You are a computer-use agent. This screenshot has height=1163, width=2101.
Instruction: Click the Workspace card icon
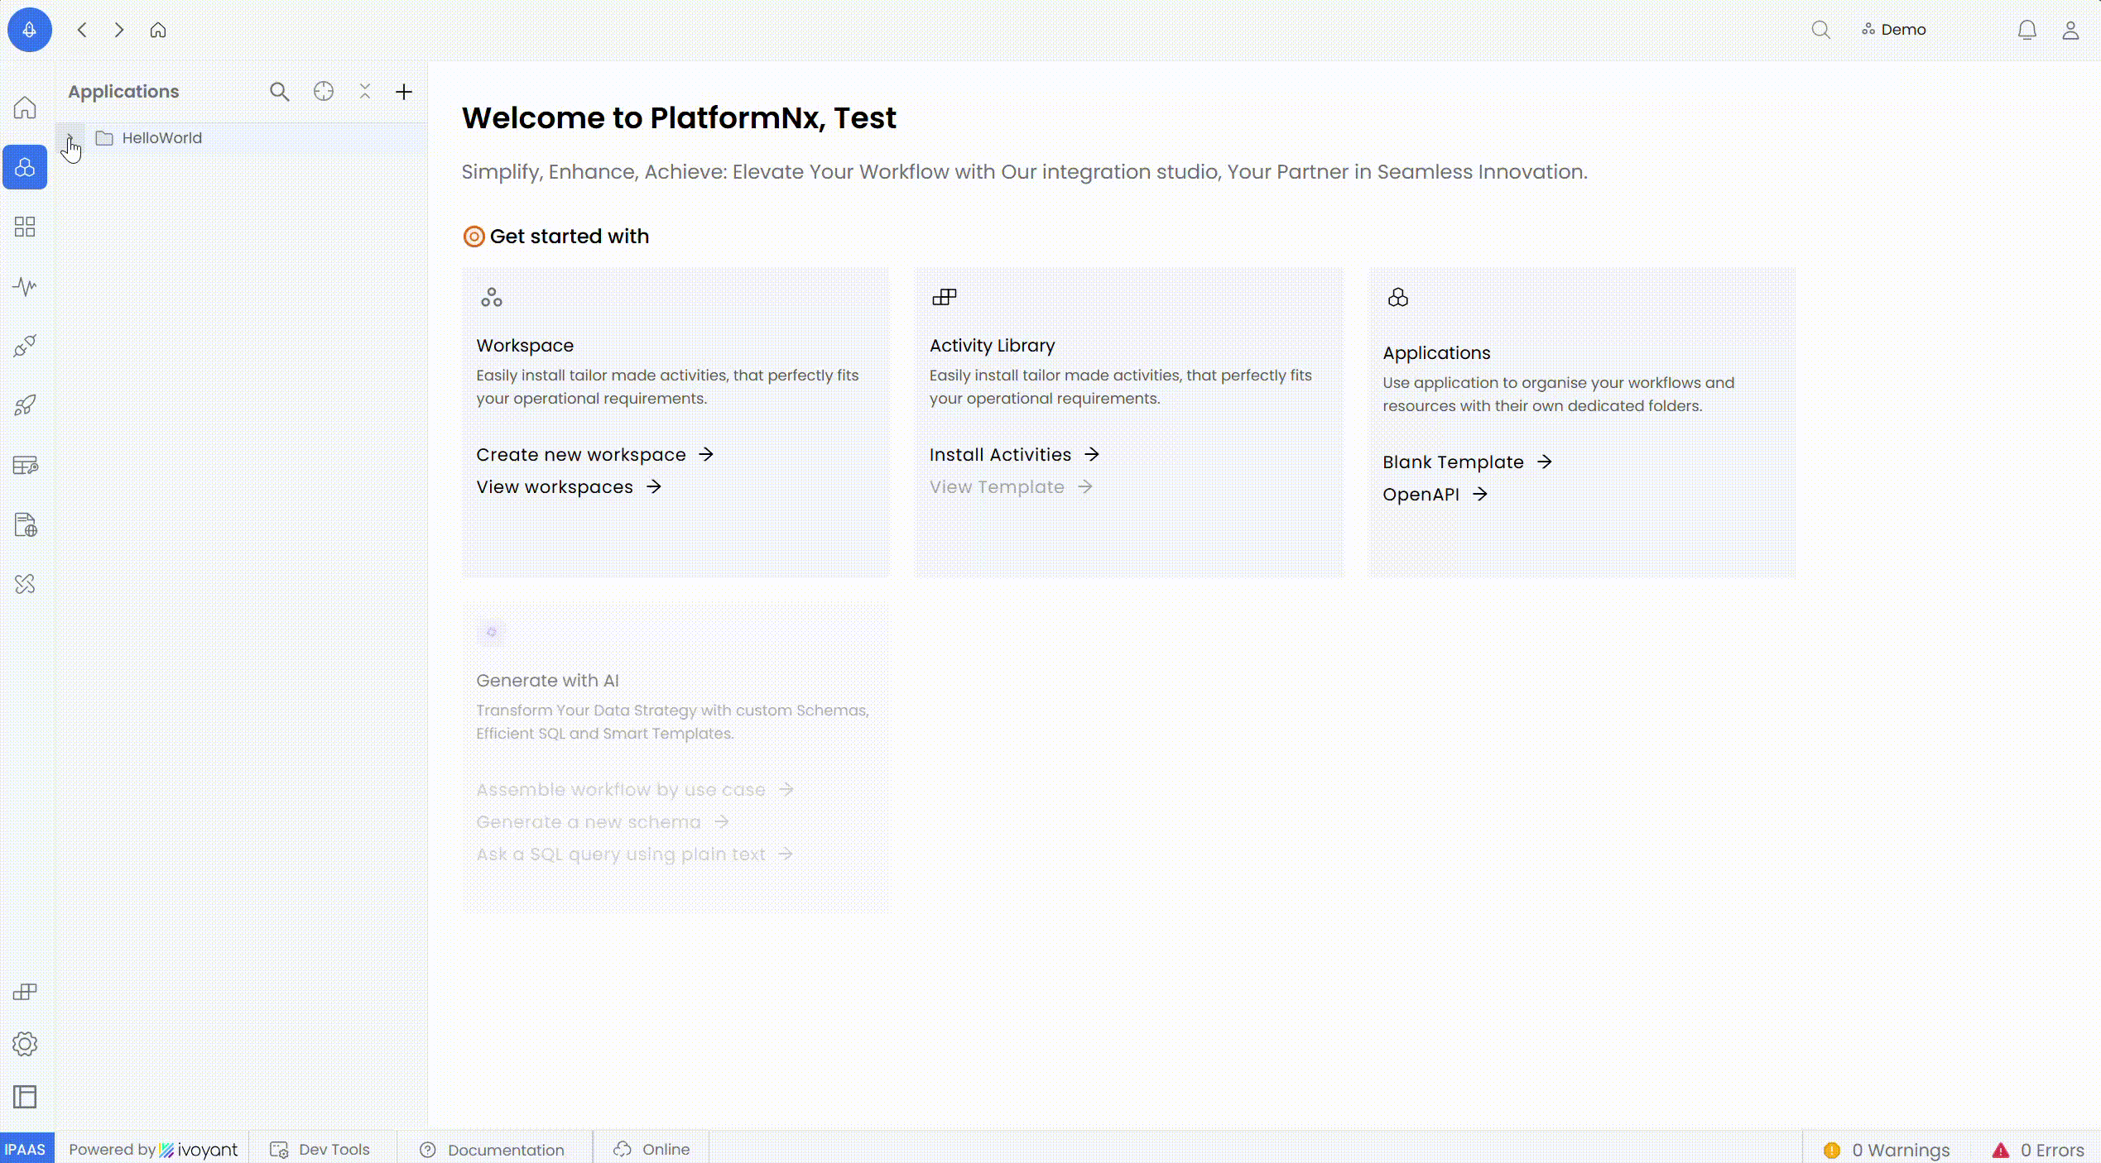coord(492,297)
